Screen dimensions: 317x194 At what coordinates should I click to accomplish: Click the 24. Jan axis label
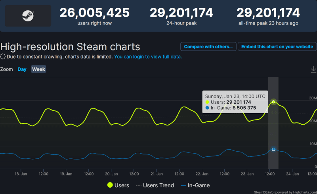tap(292, 174)
